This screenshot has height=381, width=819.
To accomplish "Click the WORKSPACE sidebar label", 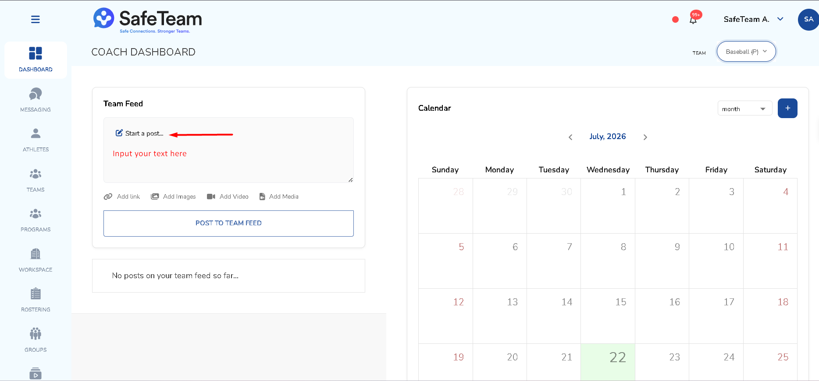I will coord(36,270).
